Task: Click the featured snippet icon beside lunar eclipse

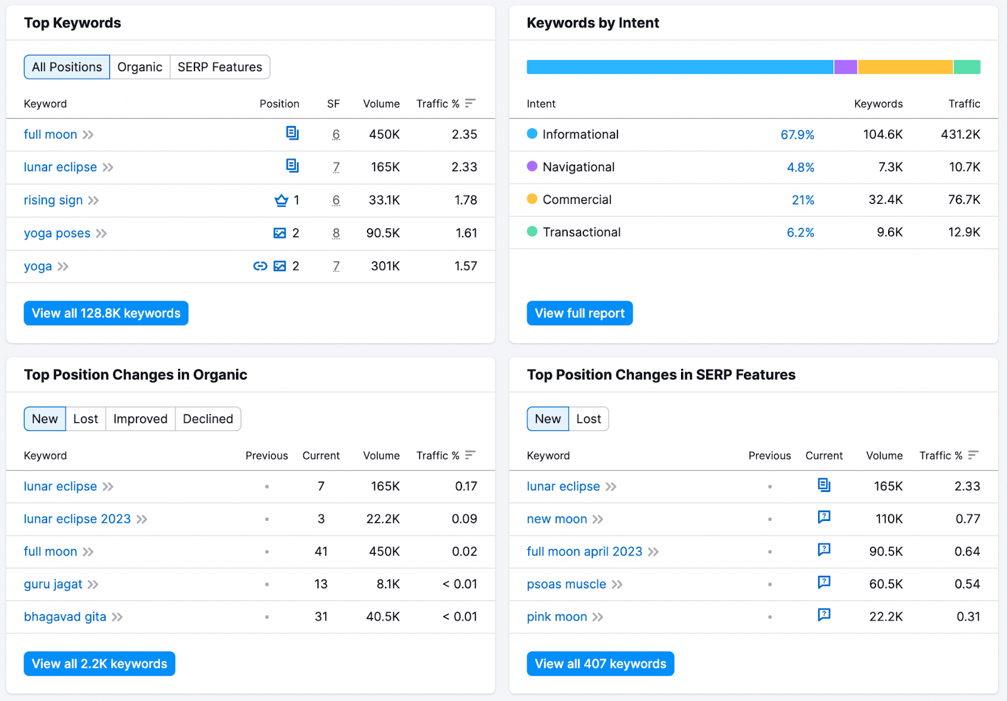Action: 292,167
